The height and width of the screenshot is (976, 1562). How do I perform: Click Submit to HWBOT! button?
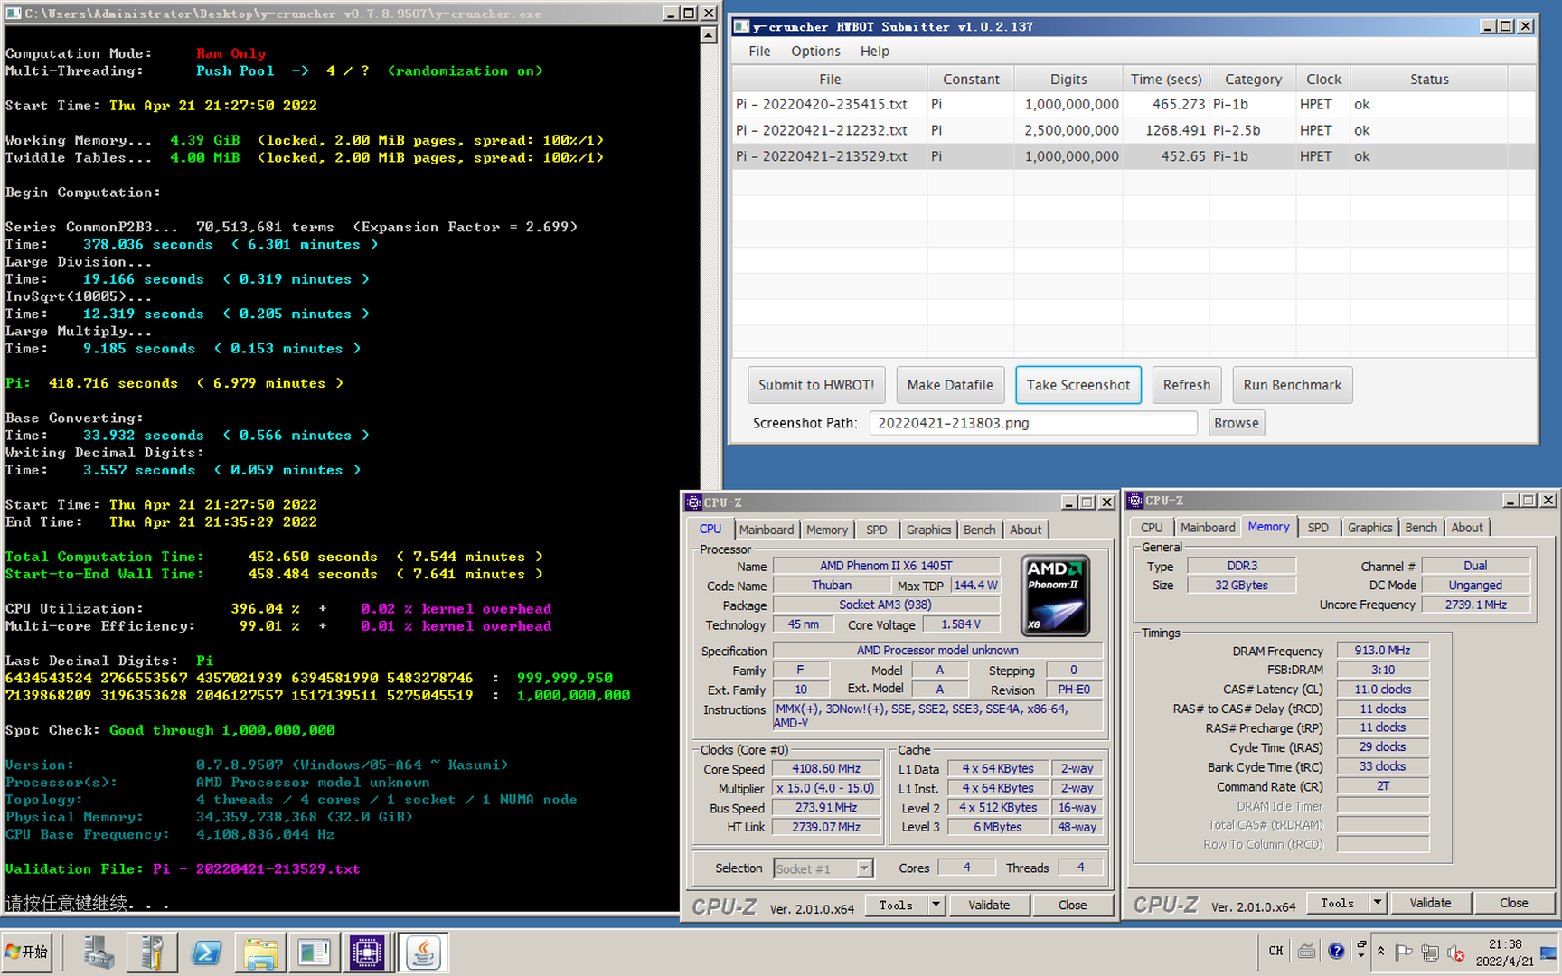pos(816,385)
